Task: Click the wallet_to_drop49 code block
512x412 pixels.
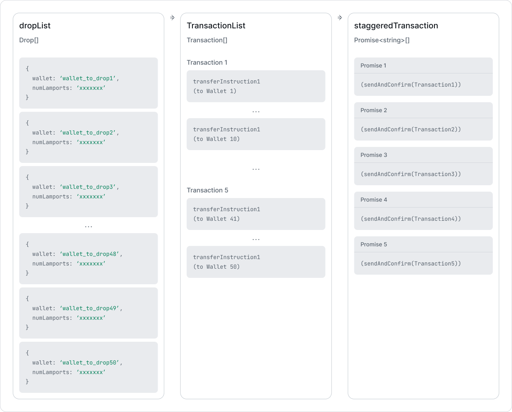Action: (88, 313)
